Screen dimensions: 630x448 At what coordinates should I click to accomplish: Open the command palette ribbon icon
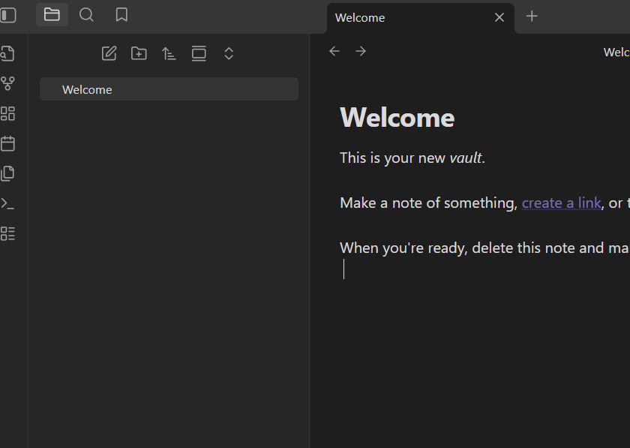[7, 203]
